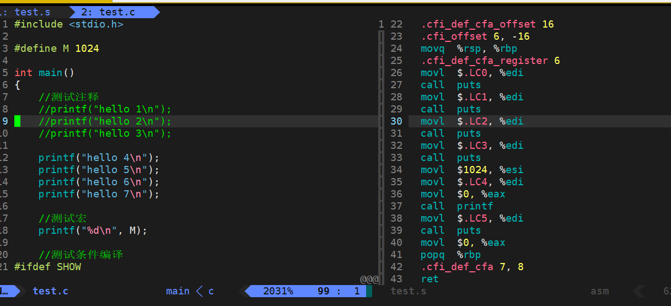Click commented printf "hello 2\n" line
671x306 pixels.
pyautogui.click(x=105, y=121)
